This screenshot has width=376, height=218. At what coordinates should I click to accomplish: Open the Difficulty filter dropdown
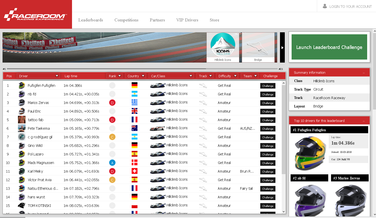tap(227, 76)
